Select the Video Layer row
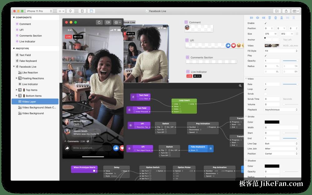 tap(35, 101)
